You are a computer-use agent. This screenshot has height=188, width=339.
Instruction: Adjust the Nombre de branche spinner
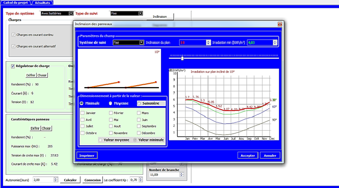pos(182,175)
